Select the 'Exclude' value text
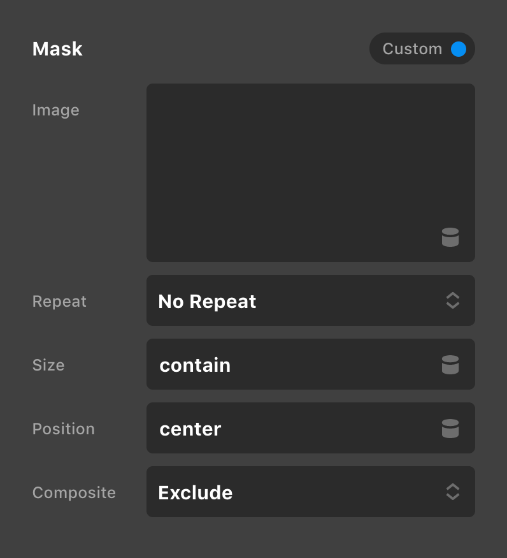 [x=196, y=493]
